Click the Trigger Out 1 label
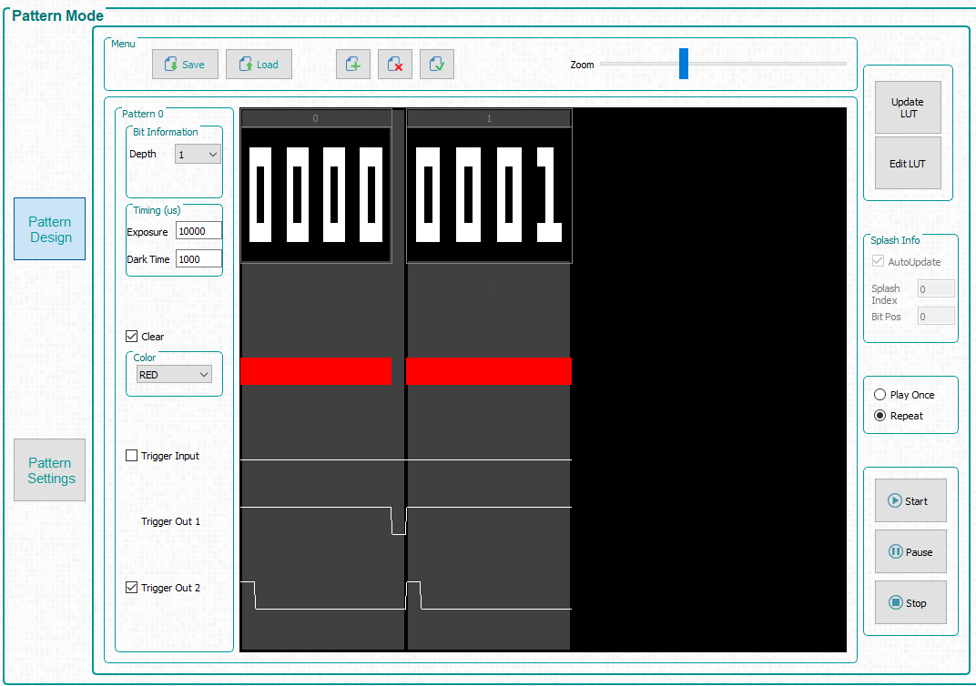Viewport: 976px width, 686px height. click(x=170, y=521)
